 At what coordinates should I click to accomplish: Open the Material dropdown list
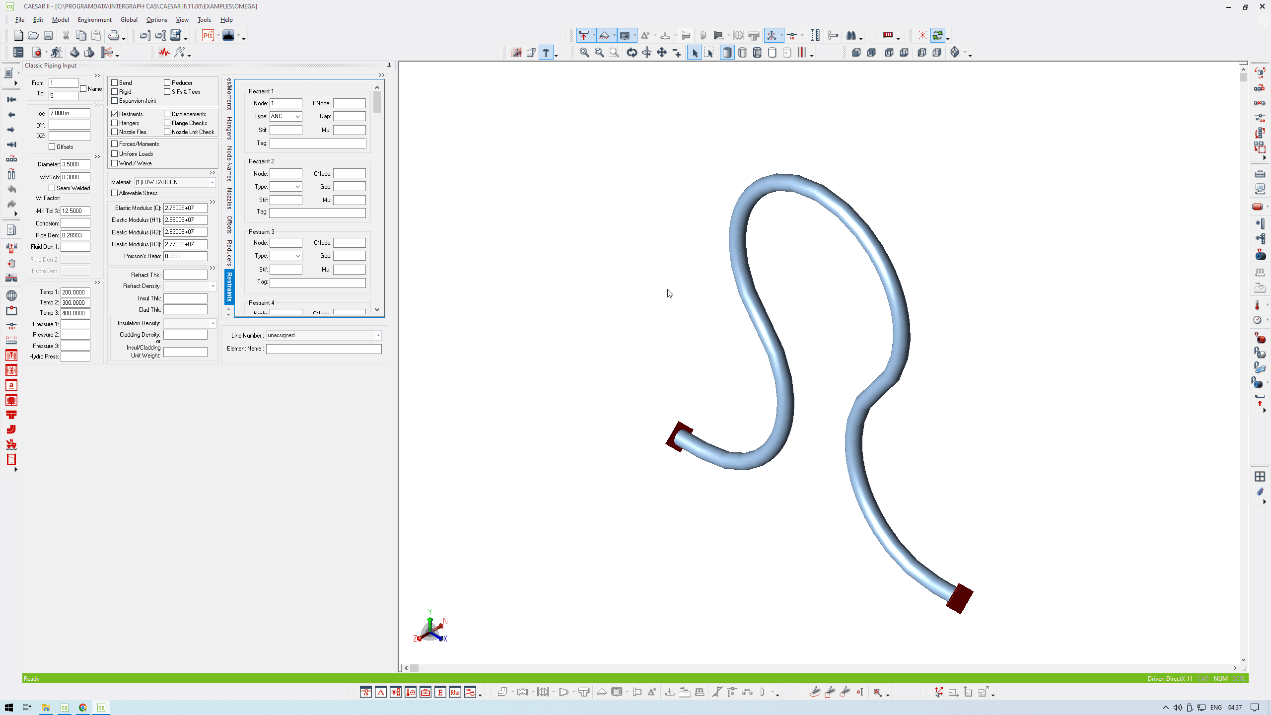pyautogui.click(x=212, y=182)
